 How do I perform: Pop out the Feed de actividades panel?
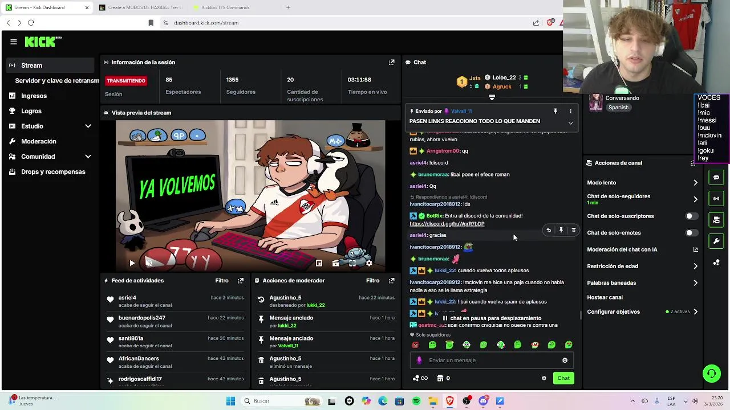point(241,280)
